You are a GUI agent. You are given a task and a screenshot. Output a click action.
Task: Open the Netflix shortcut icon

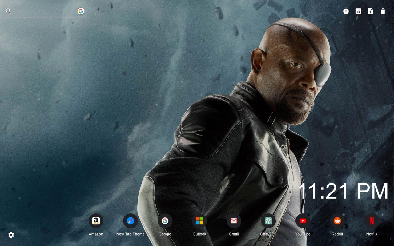(372, 221)
